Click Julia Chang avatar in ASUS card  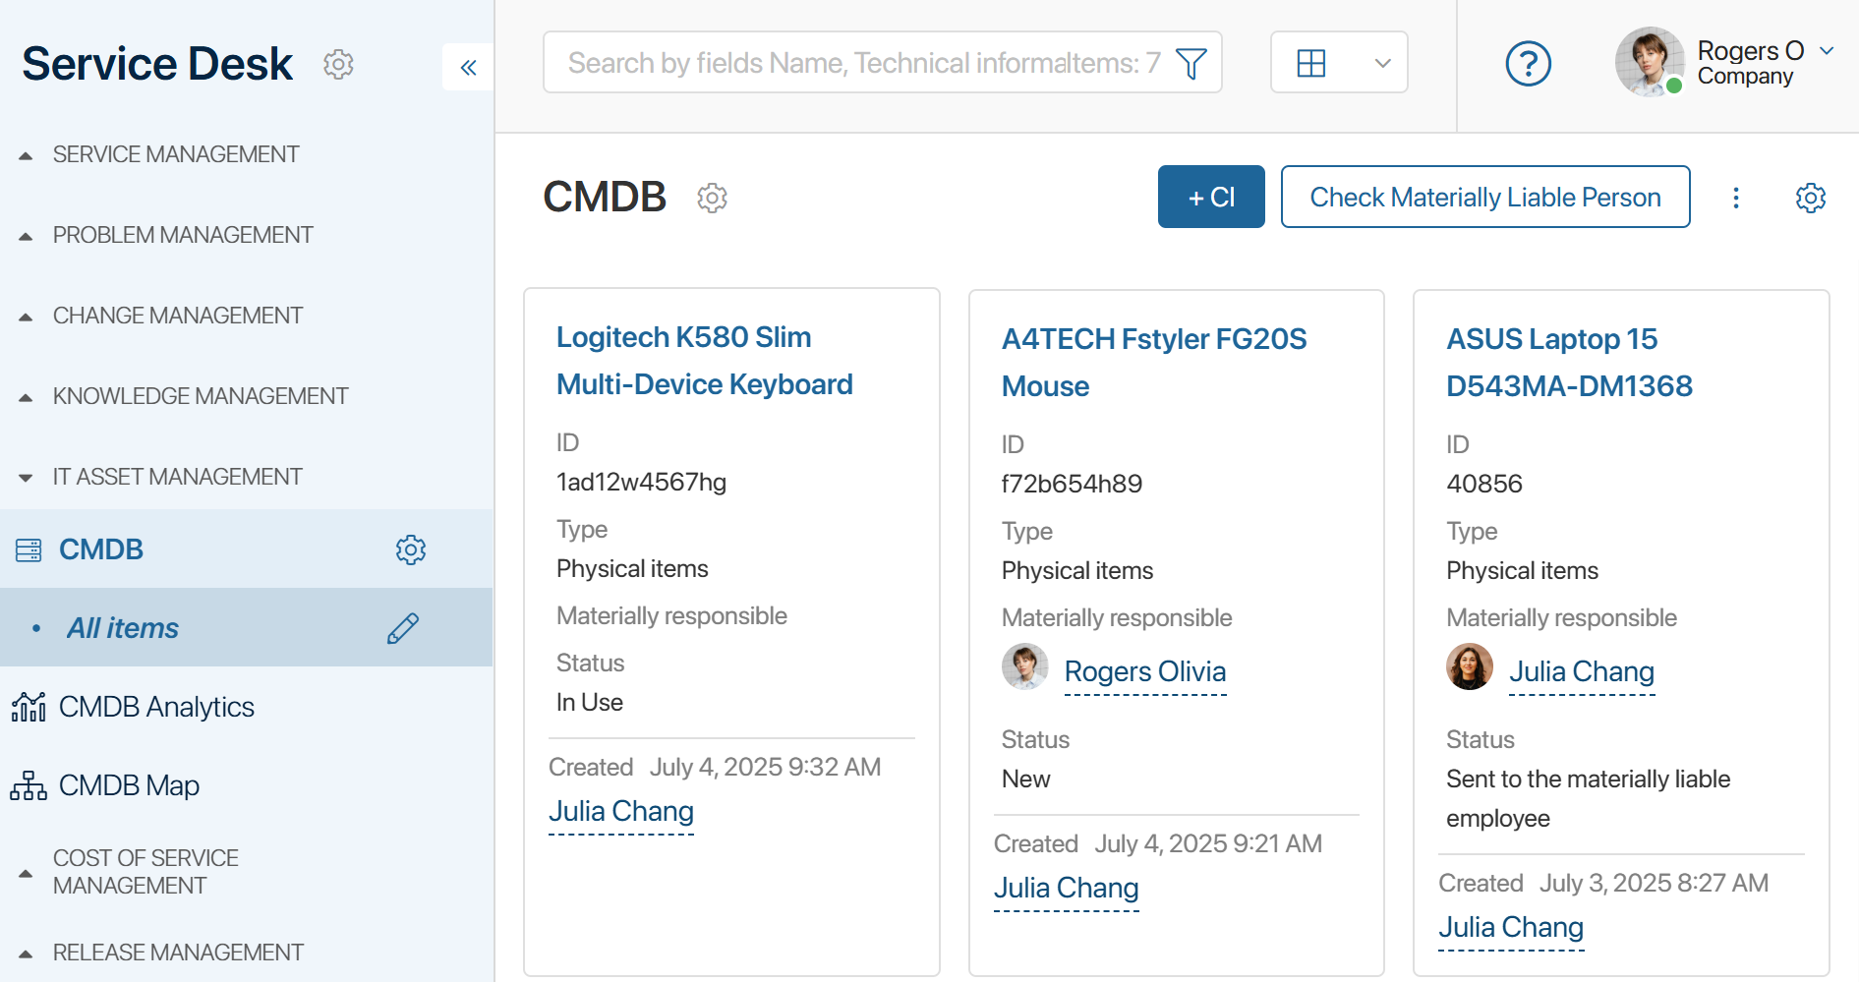1470,667
